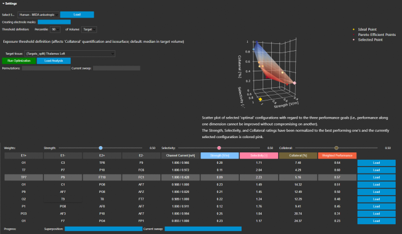The image size is (402, 234).
Task: Click the pink Selected Point in scatter plot
Action: click(294, 83)
